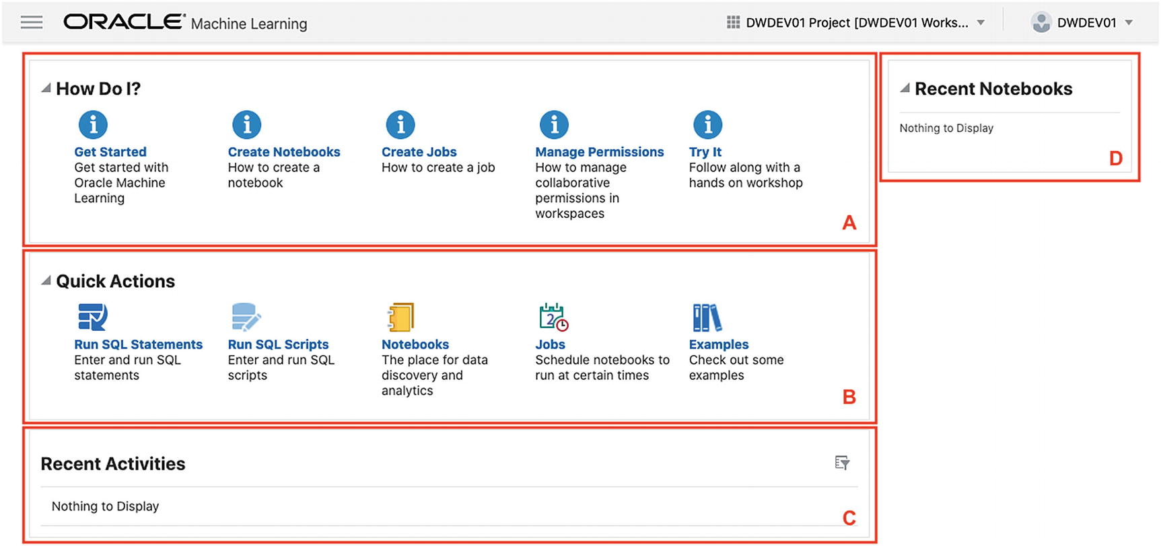Image resolution: width=1161 pixels, height=546 pixels.
Task: Open the Create Notebooks help link
Action: (x=284, y=152)
